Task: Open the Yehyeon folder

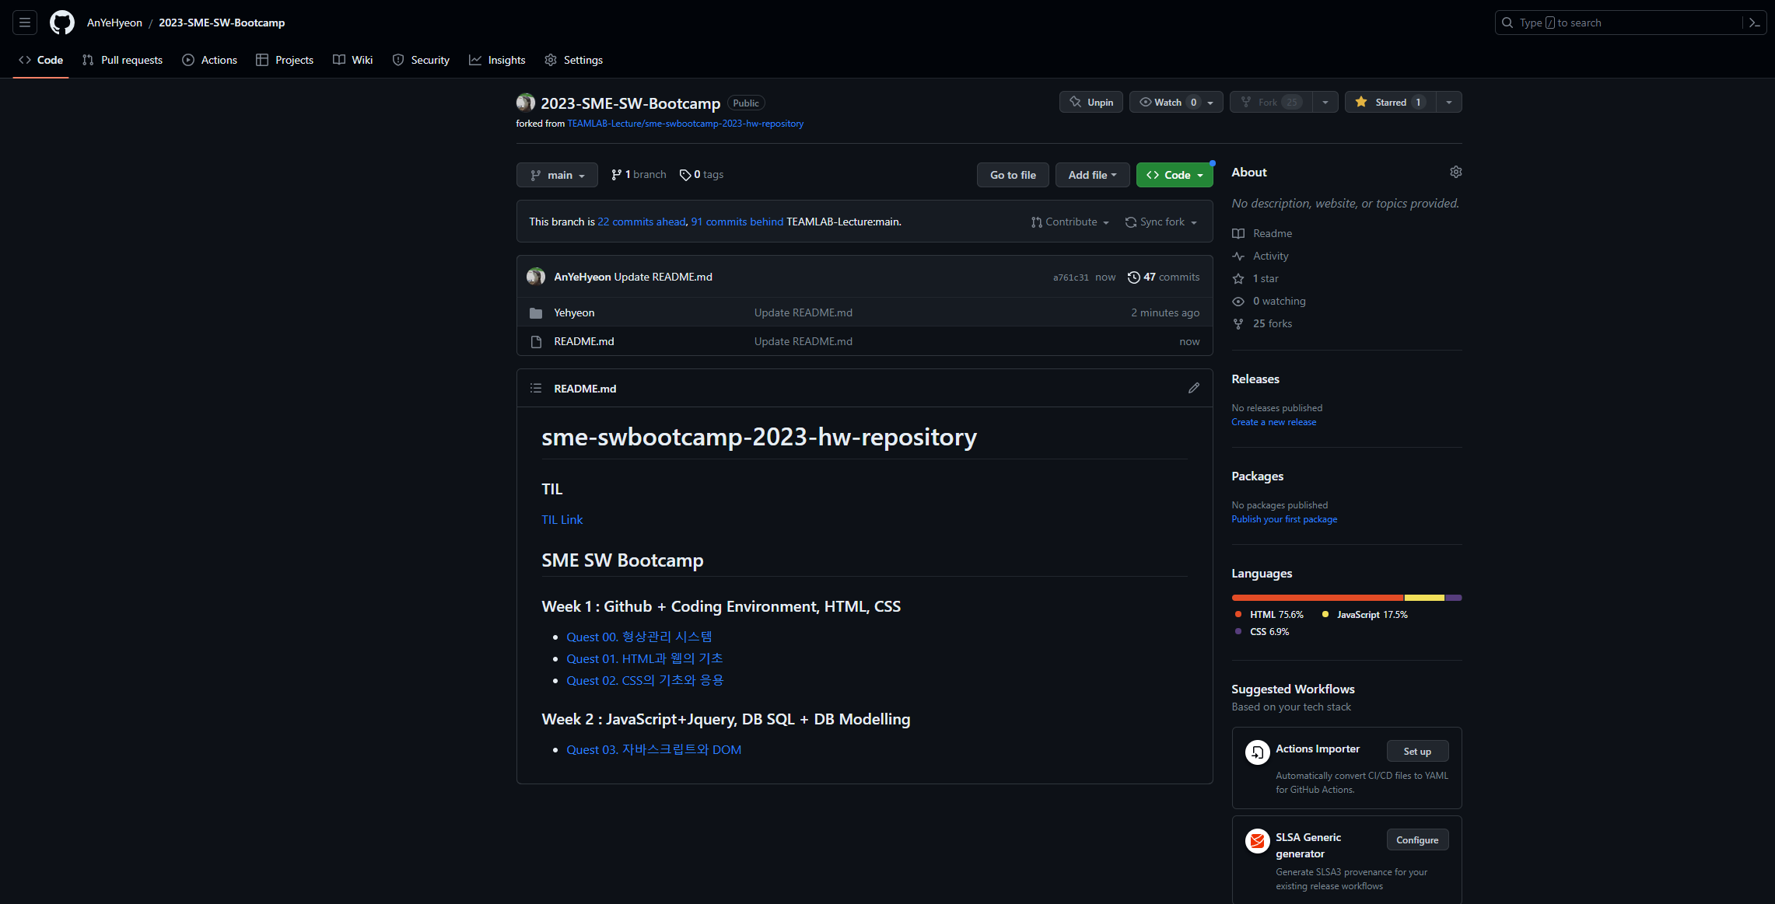Action: point(574,312)
